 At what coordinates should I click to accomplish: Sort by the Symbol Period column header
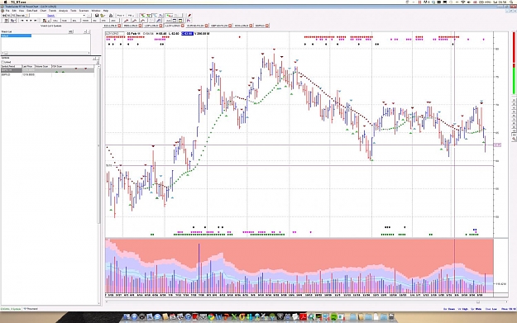pos(12,67)
